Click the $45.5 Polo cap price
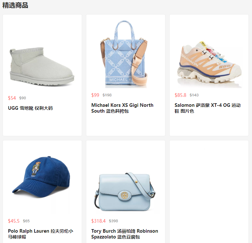 [x=14, y=221]
